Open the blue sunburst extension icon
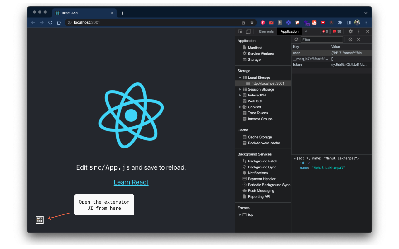The height and width of the screenshot is (249, 399). pos(289,22)
